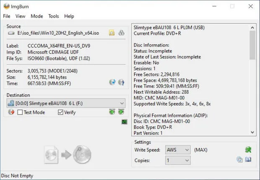Click the disc info scrollbar up arrow

click(x=252, y=28)
